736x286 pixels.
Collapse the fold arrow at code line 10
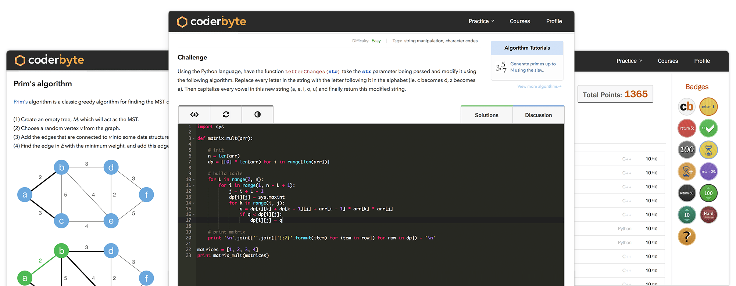pyautogui.click(x=194, y=180)
